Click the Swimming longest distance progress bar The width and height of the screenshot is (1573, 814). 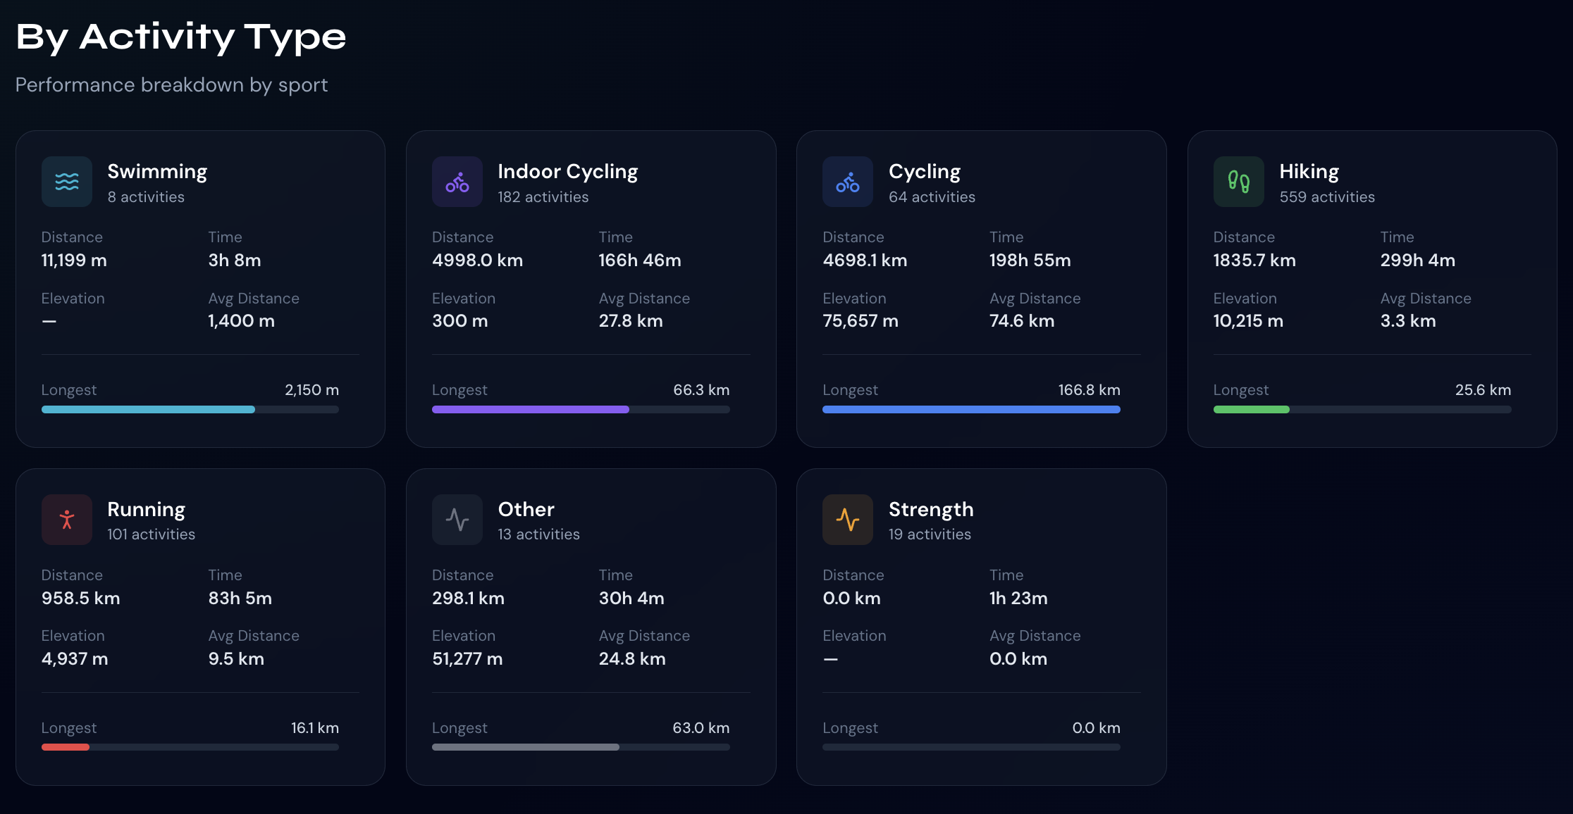pyautogui.click(x=190, y=409)
